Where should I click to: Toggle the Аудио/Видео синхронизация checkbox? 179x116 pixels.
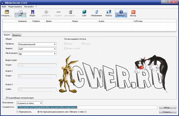click(x=7, y=98)
